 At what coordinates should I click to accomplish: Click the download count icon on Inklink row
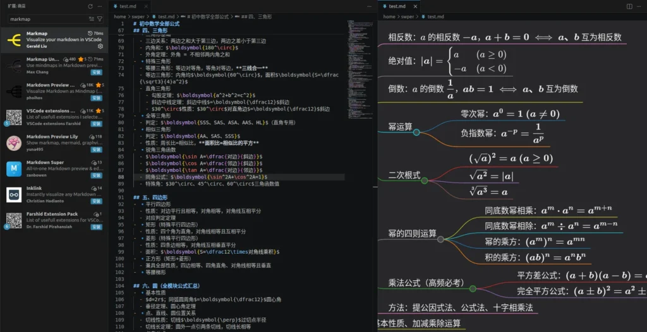coord(94,188)
